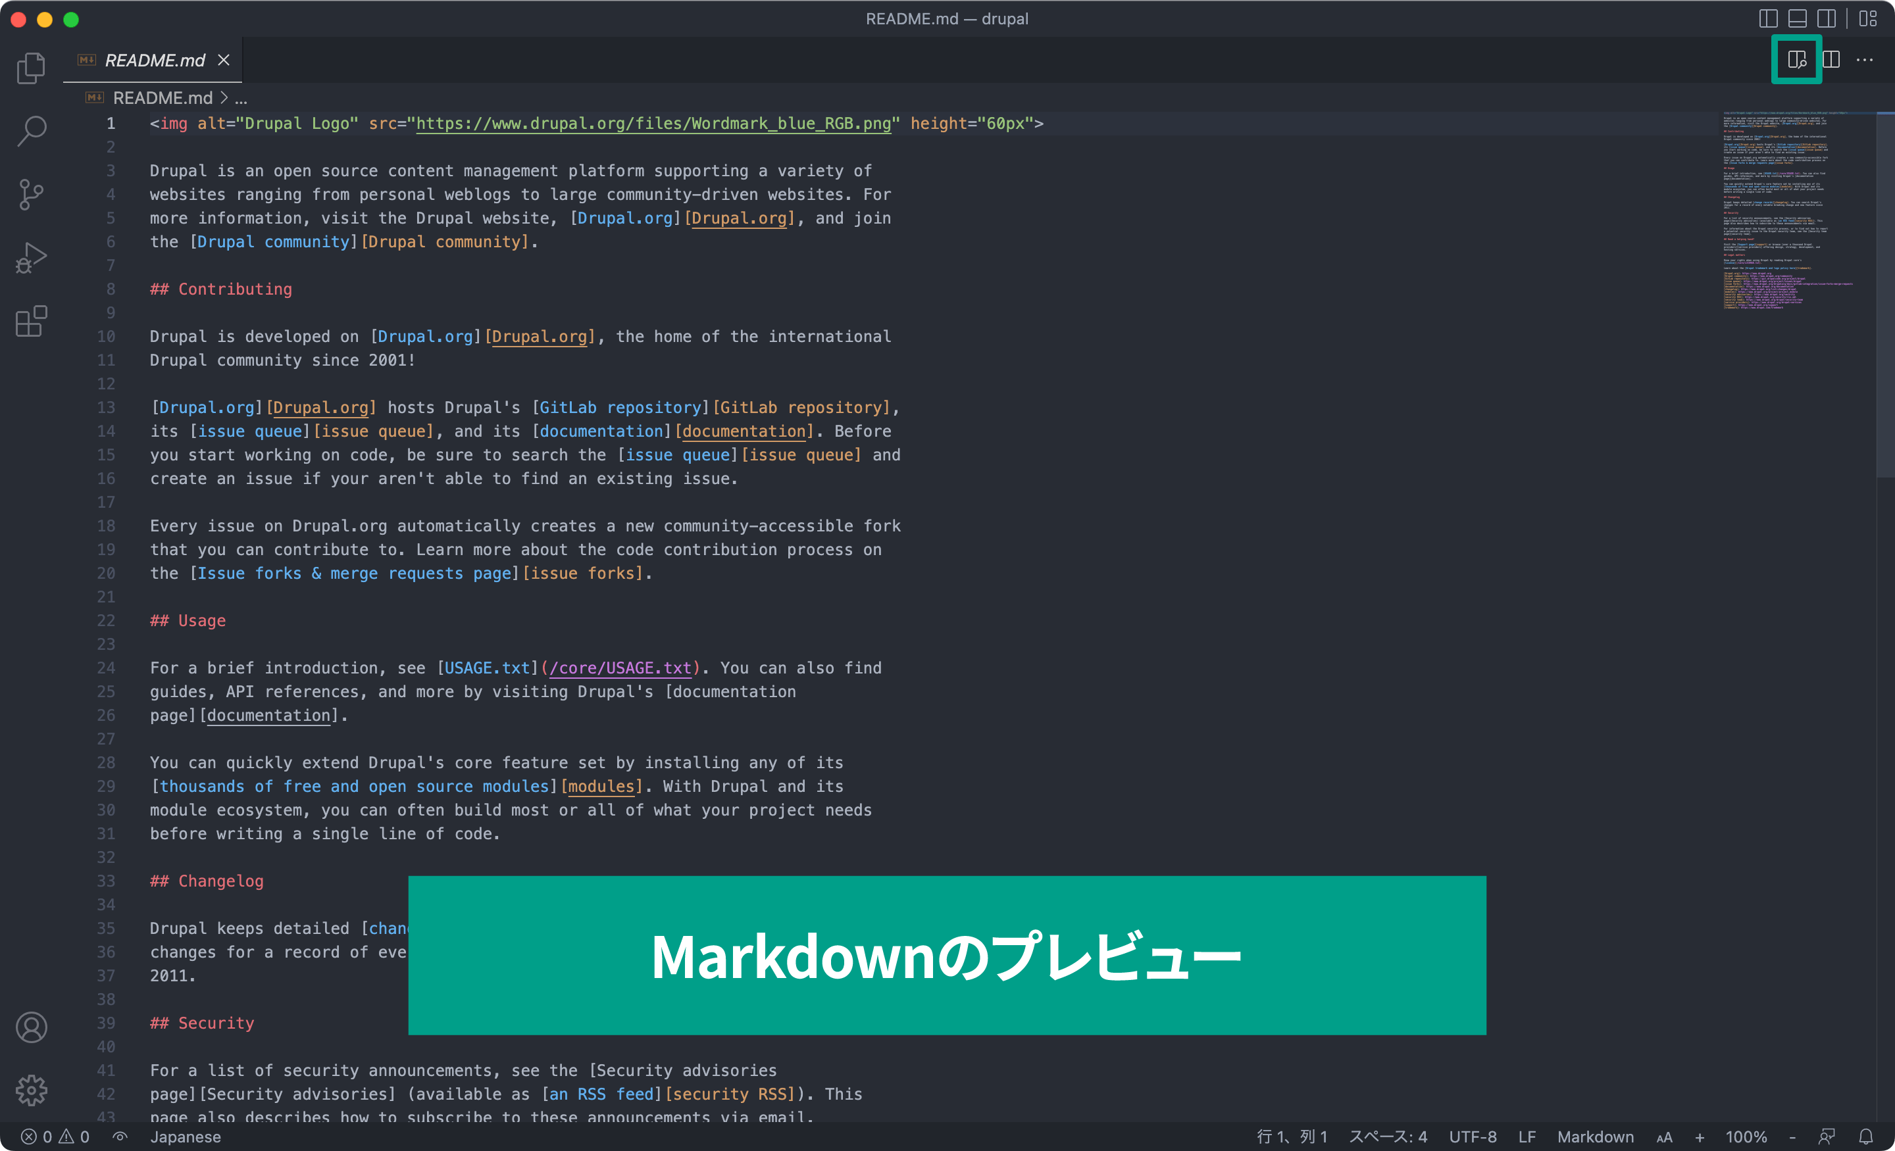Click line number 1 in the gutter
The width and height of the screenshot is (1895, 1151).
(111, 123)
